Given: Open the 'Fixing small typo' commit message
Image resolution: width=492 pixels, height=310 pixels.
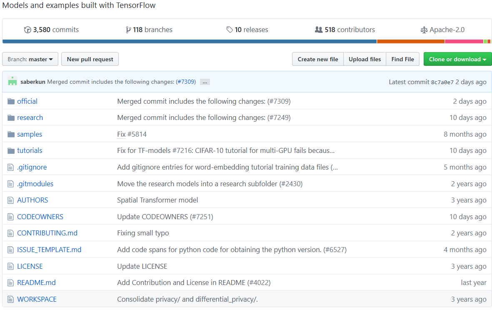Looking at the screenshot, I should point(143,233).
